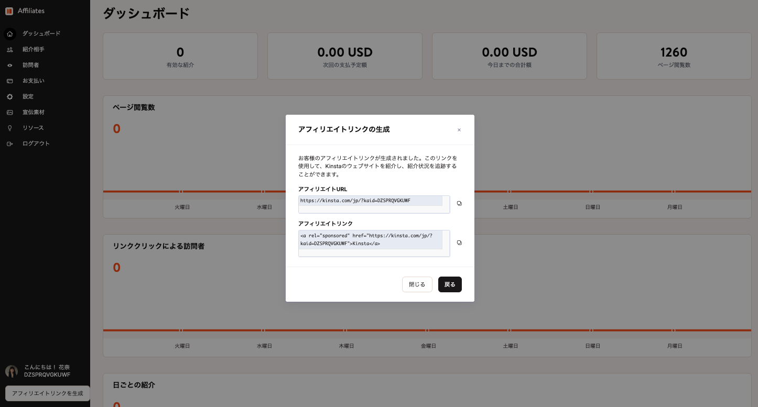Click the 閉じる button
Image resolution: width=758 pixels, height=407 pixels.
pos(417,284)
